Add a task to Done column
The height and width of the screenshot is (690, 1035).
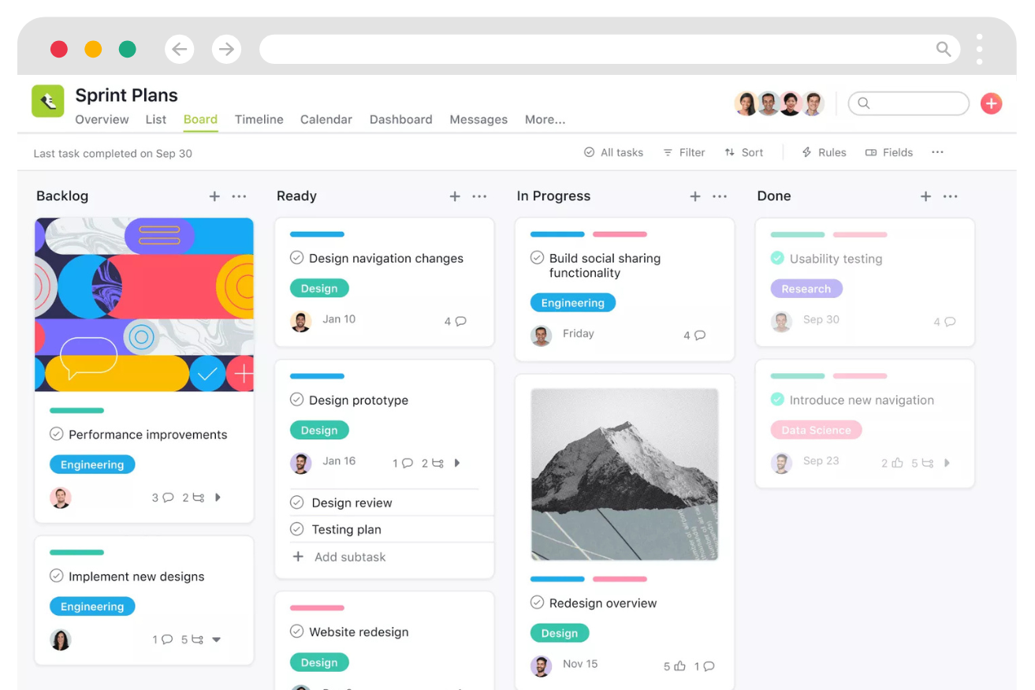(x=926, y=196)
